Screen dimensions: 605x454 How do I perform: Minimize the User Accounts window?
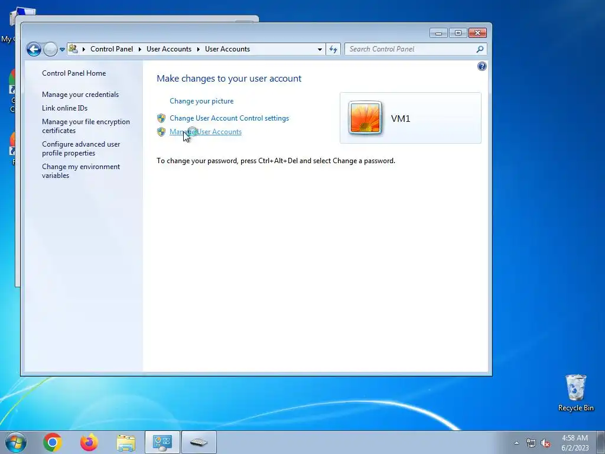coord(438,33)
